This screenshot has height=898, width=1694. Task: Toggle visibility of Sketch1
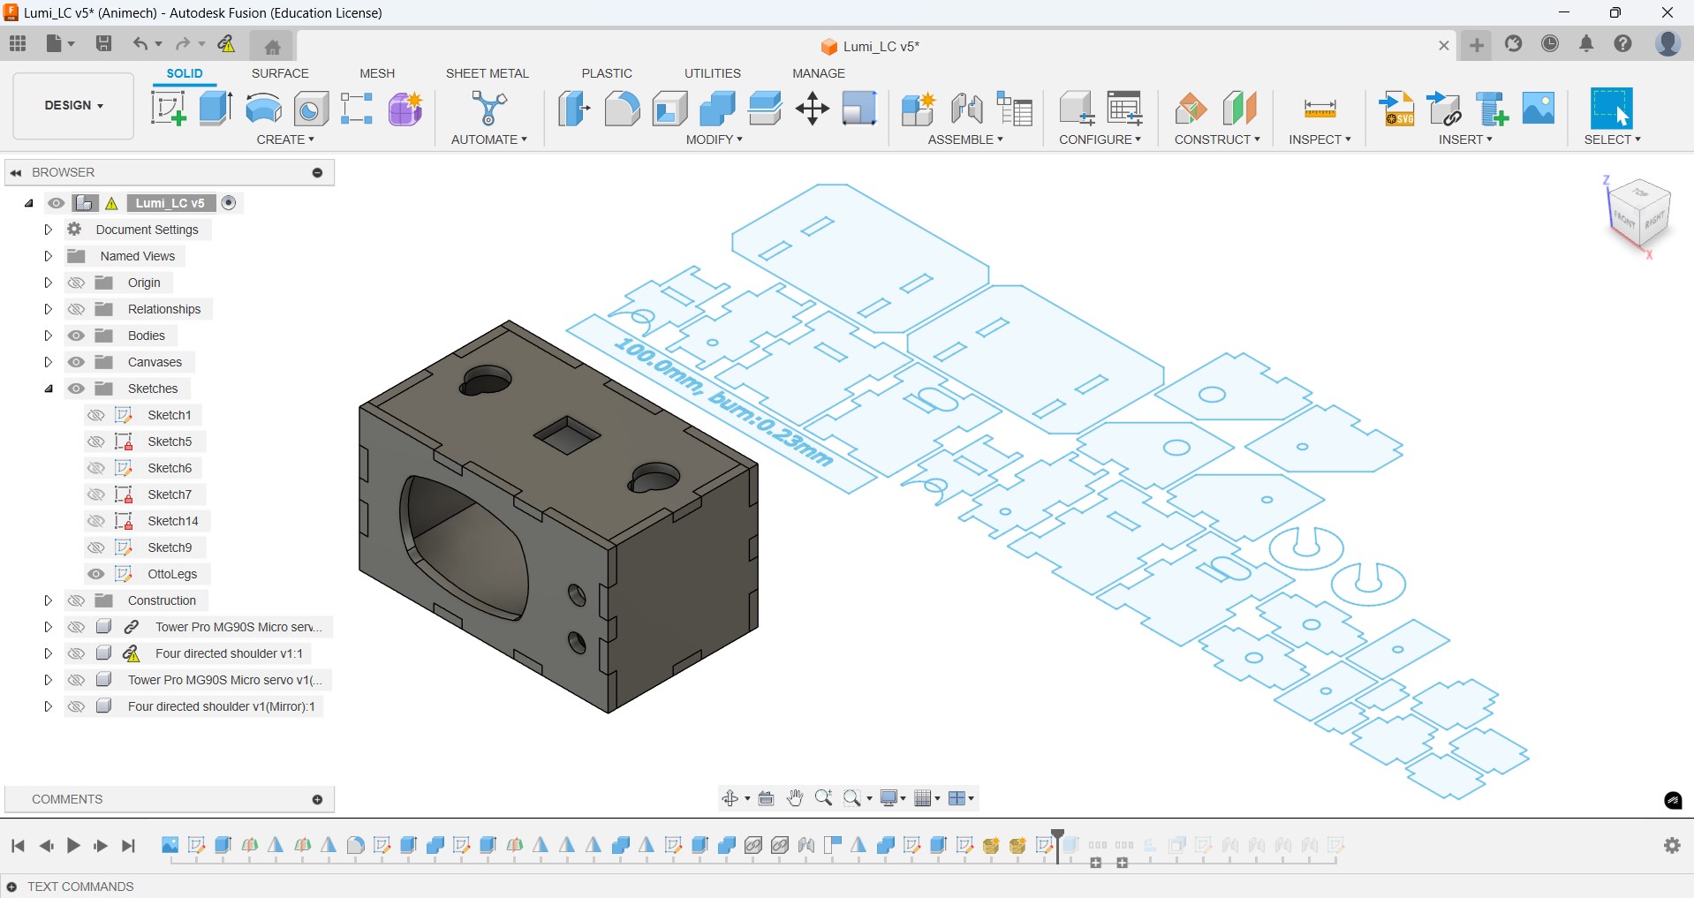click(96, 415)
